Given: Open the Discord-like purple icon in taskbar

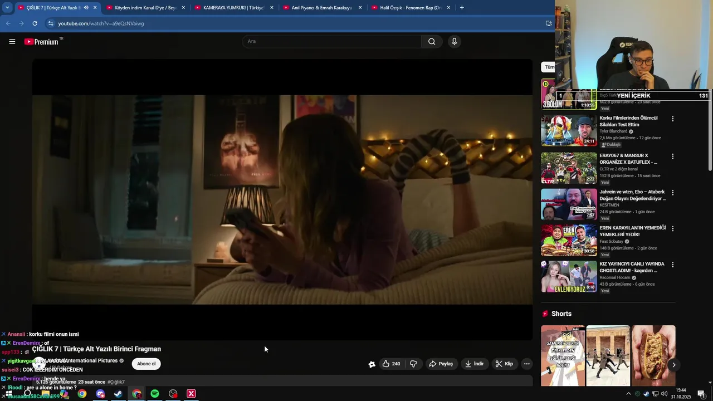Looking at the screenshot, I should 100,394.
